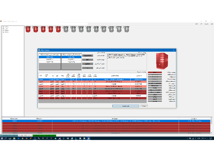Close the device status dialog
Viewport: 214px width, 160px height.
point(174,50)
